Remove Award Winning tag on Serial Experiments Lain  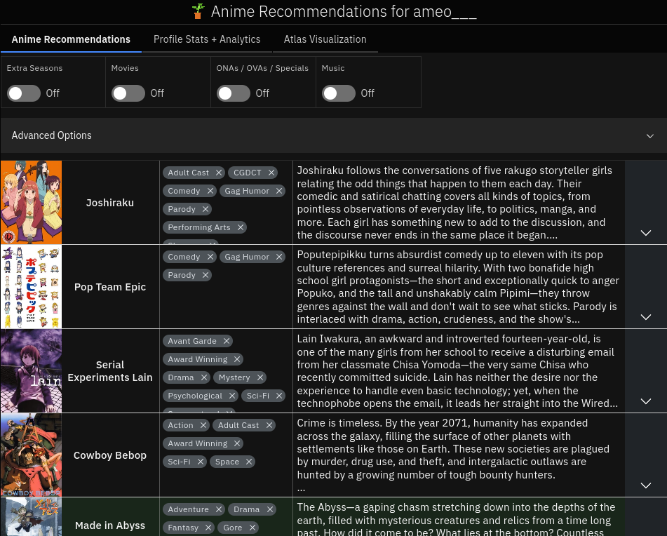coord(237,359)
